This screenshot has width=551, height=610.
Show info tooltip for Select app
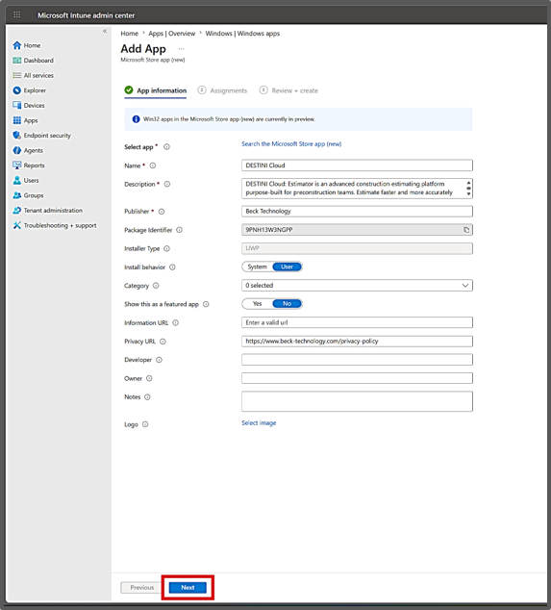click(x=166, y=147)
